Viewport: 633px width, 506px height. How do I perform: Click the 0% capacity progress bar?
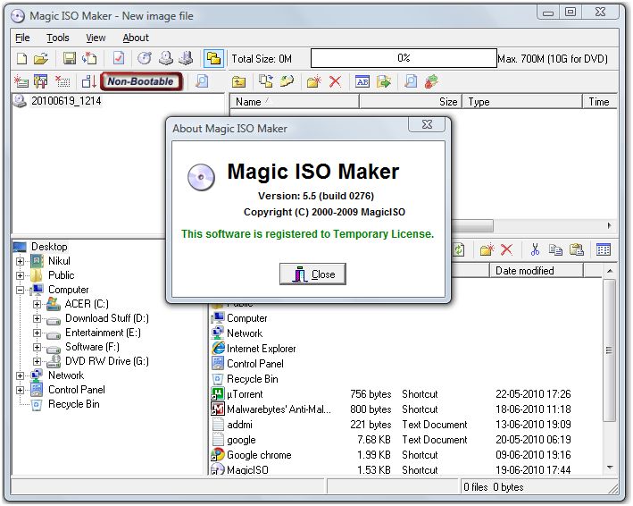pyautogui.click(x=404, y=58)
